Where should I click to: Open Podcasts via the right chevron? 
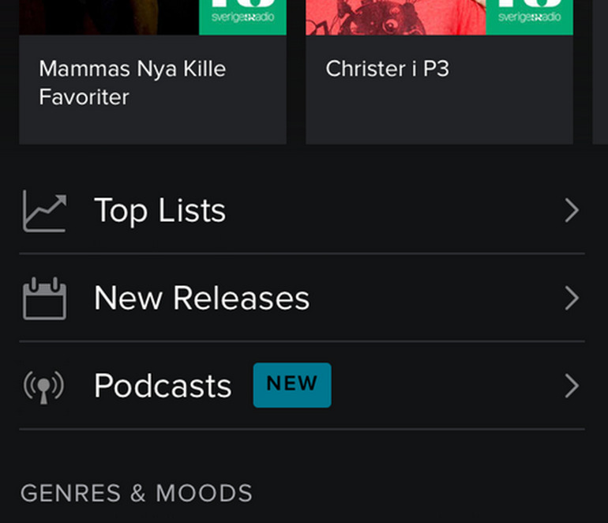coord(572,386)
